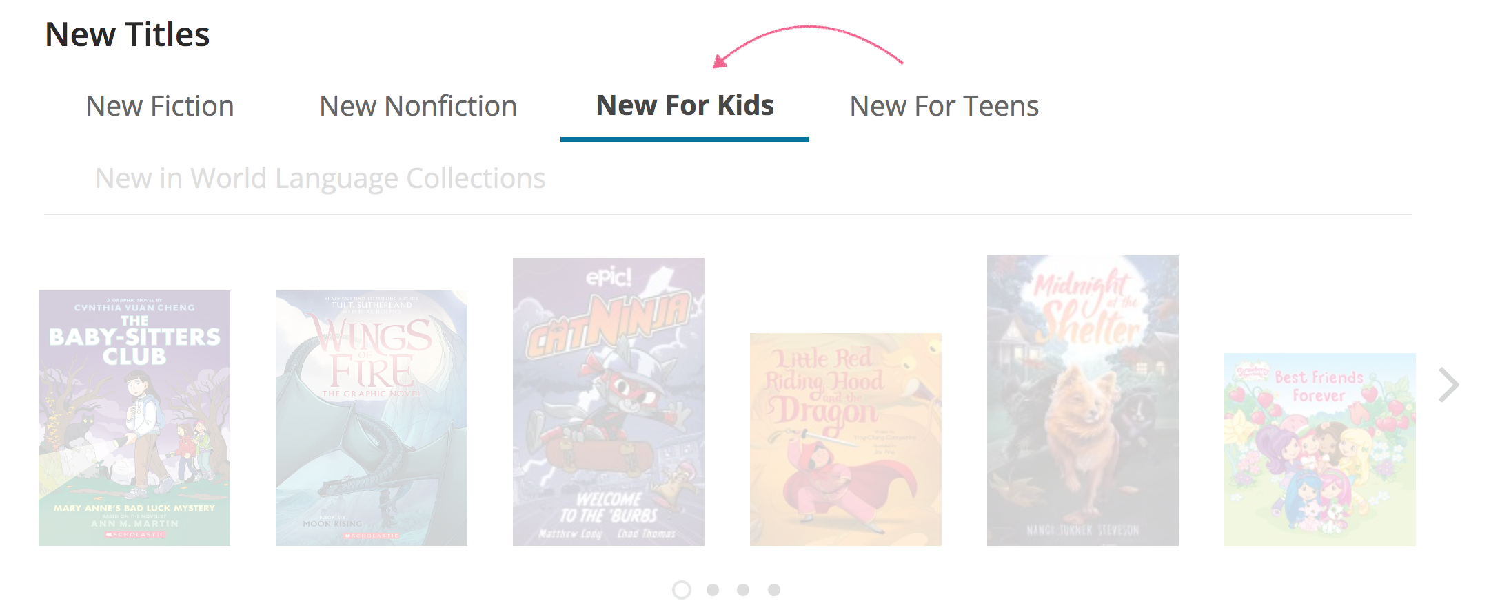The width and height of the screenshot is (1500, 614).
Task: Jump to the second carousel page dot
Action: pyautogui.click(x=713, y=590)
